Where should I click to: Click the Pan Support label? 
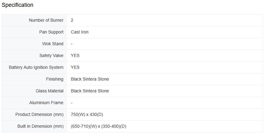tap(51, 32)
